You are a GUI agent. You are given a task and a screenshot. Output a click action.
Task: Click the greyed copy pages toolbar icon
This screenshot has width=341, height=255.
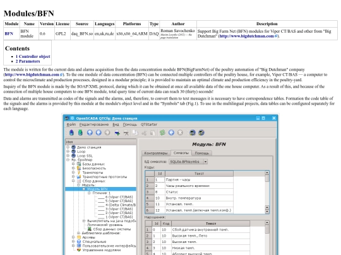coord(135,132)
